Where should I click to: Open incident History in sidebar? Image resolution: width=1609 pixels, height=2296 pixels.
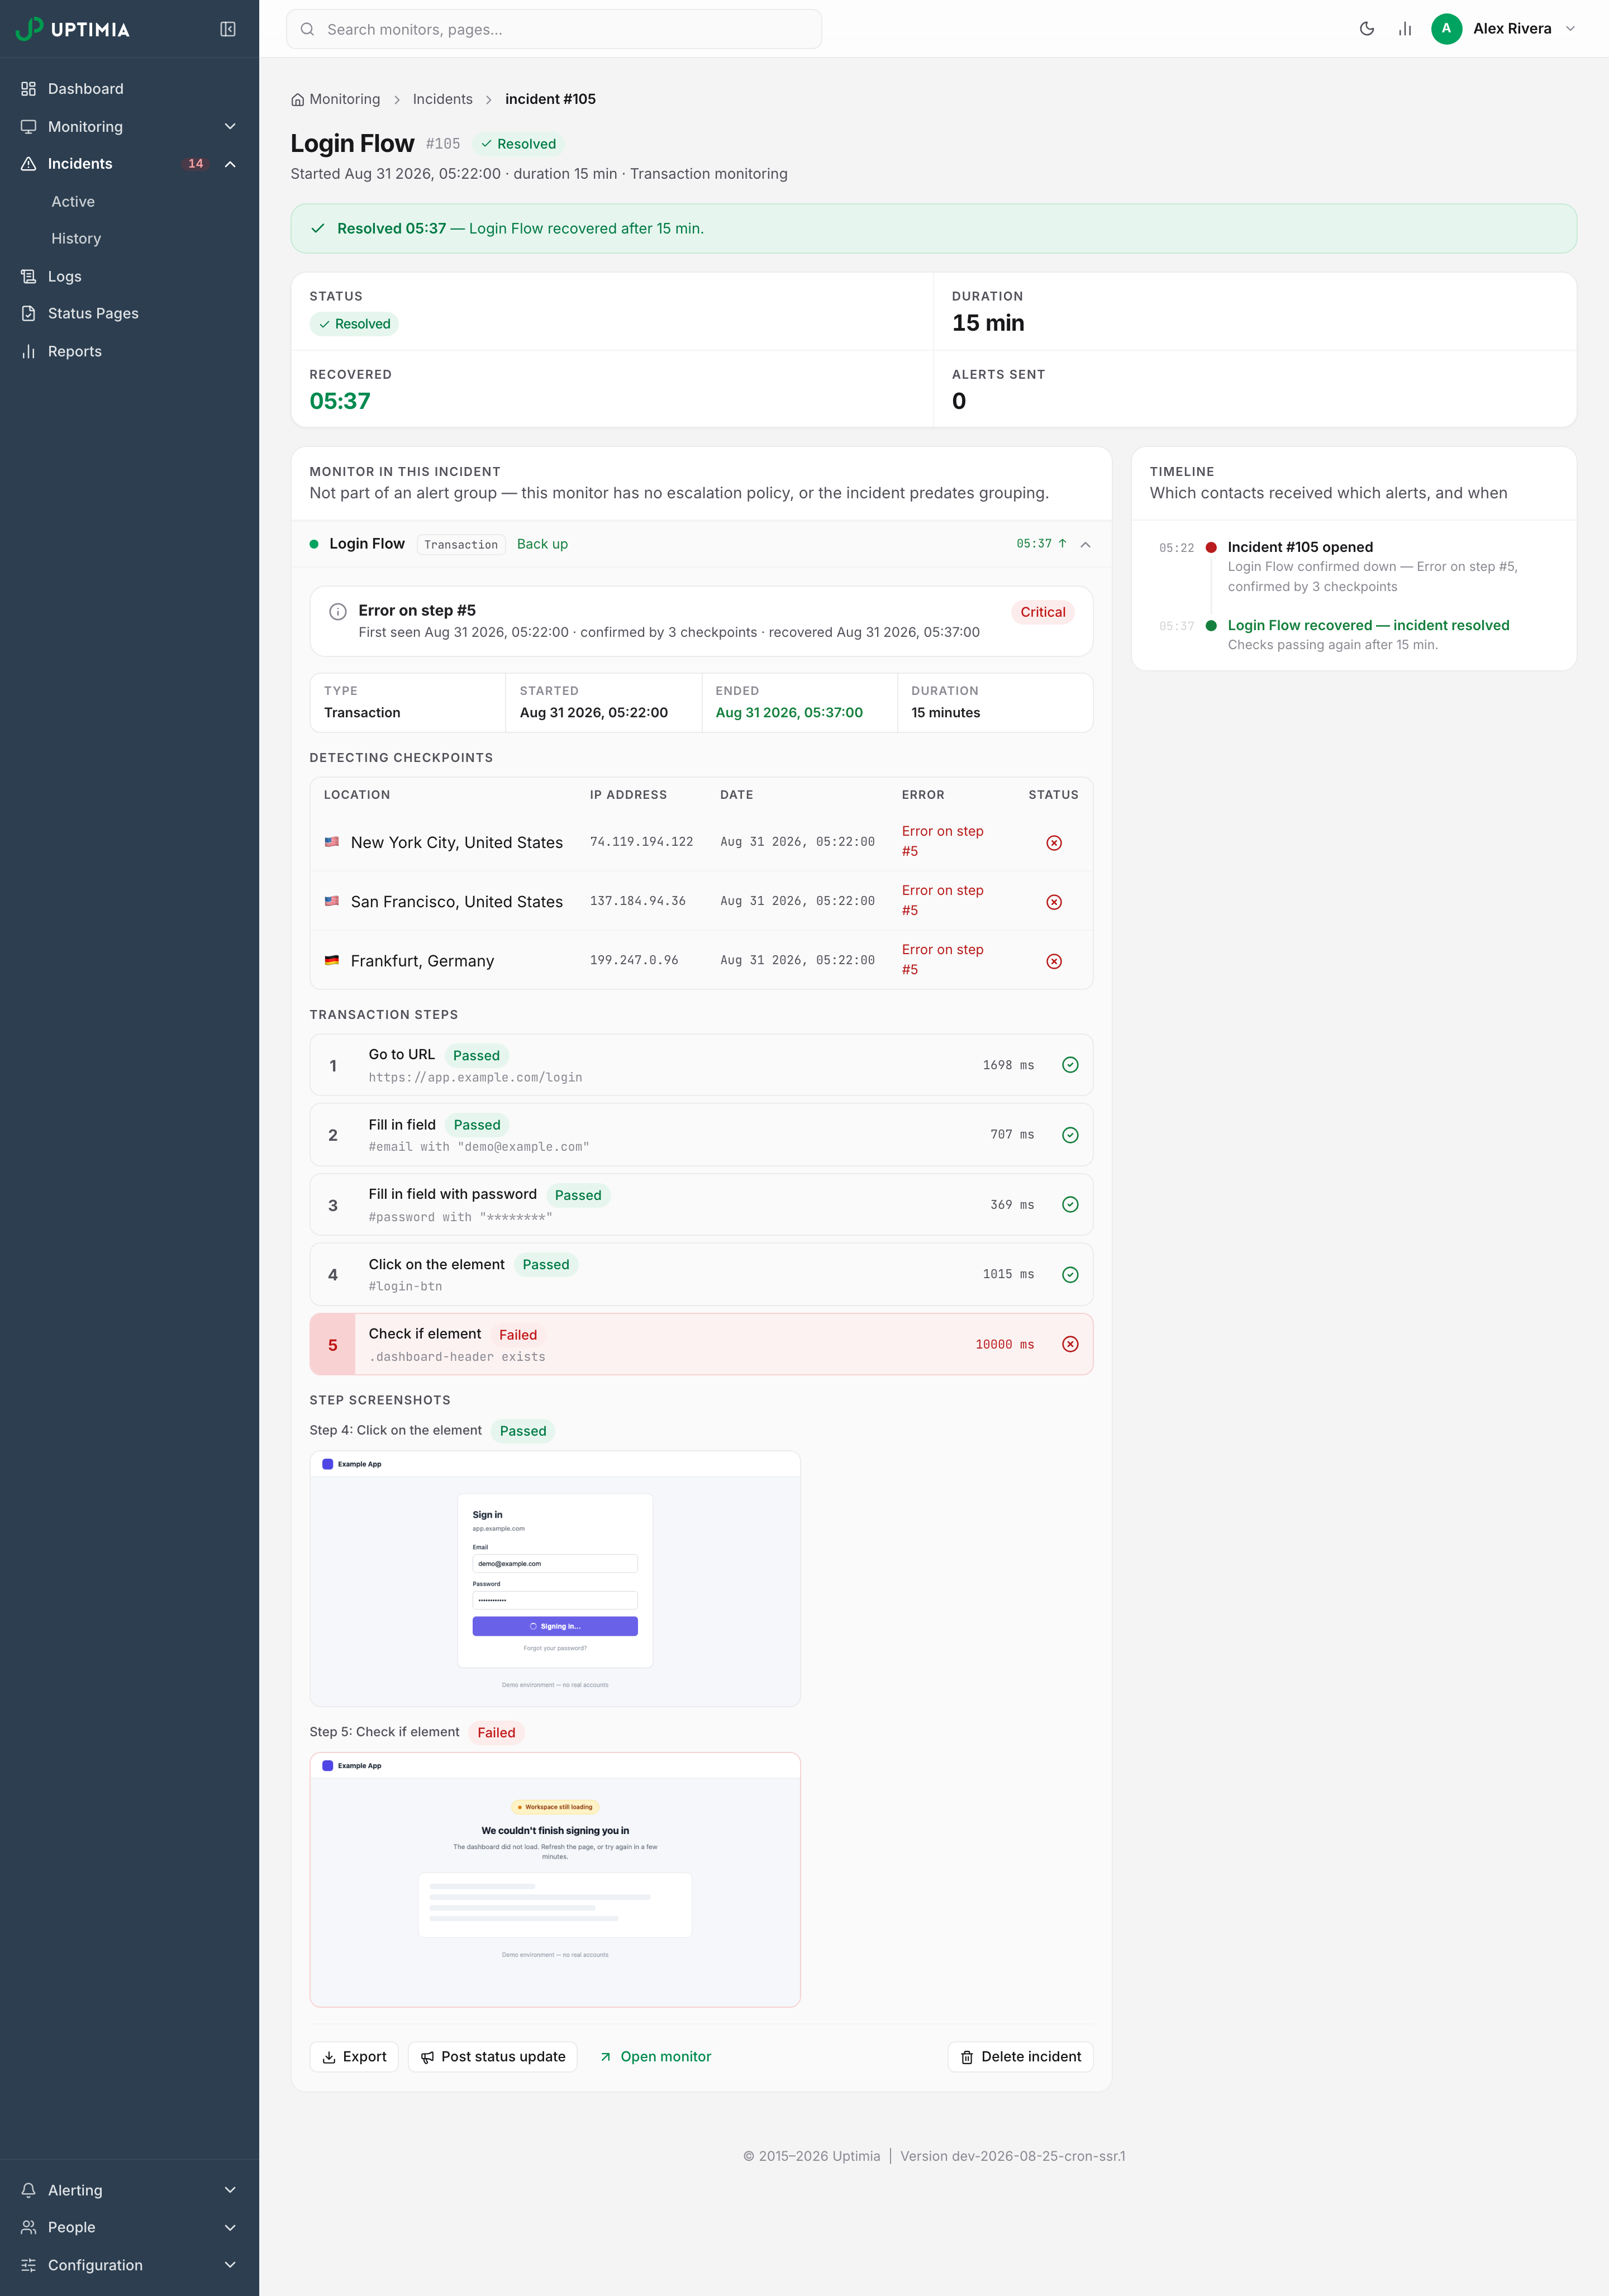coord(76,239)
